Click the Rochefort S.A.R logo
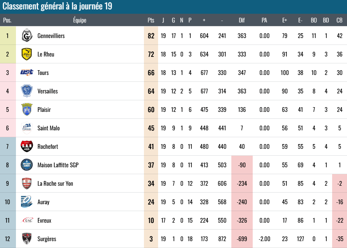Viewport: 347px width, 248px height. click(27, 146)
